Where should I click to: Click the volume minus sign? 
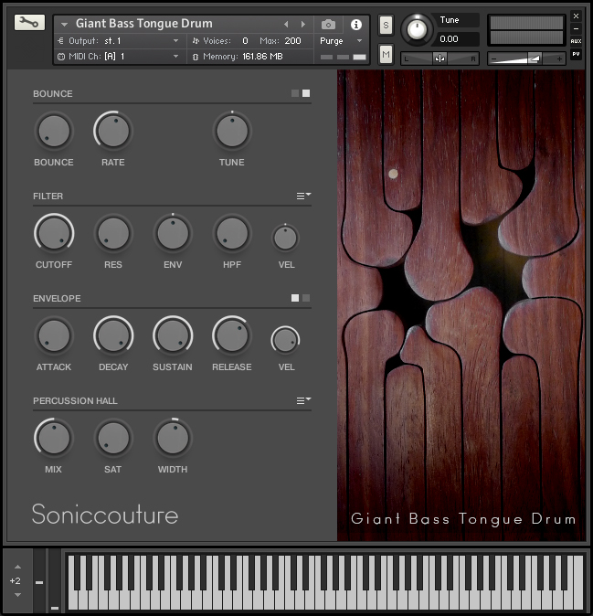coord(493,59)
